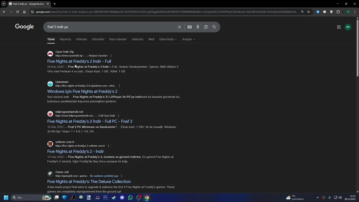Open Steam from the taskbar

click(114, 198)
